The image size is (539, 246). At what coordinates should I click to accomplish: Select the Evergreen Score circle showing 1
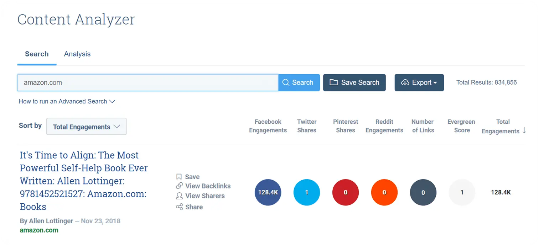(x=462, y=192)
